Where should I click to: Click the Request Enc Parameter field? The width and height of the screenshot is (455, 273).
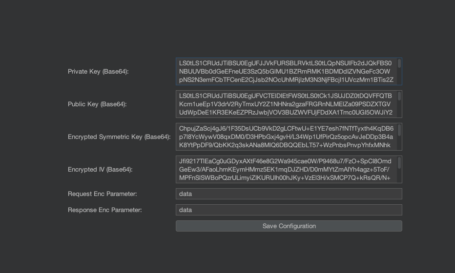(289, 194)
